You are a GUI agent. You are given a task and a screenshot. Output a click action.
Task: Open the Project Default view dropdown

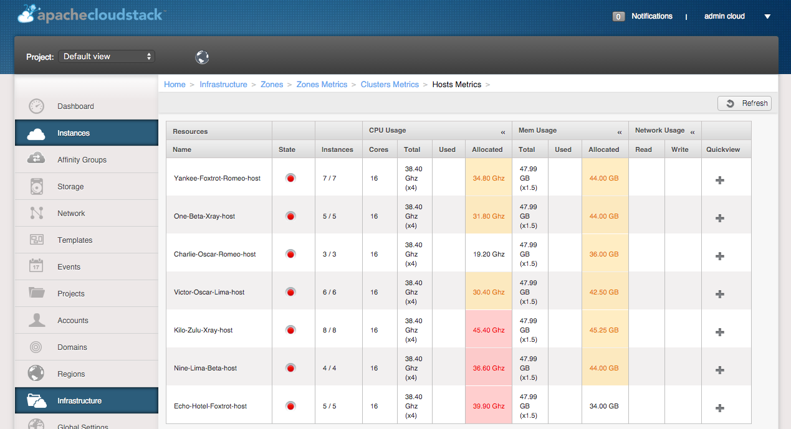point(107,56)
